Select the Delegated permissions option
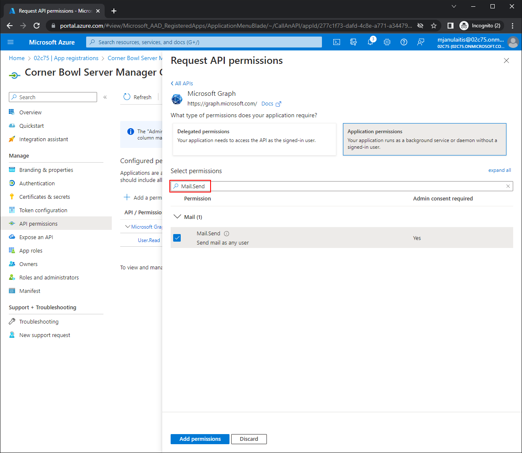 [x=254, y=139]
